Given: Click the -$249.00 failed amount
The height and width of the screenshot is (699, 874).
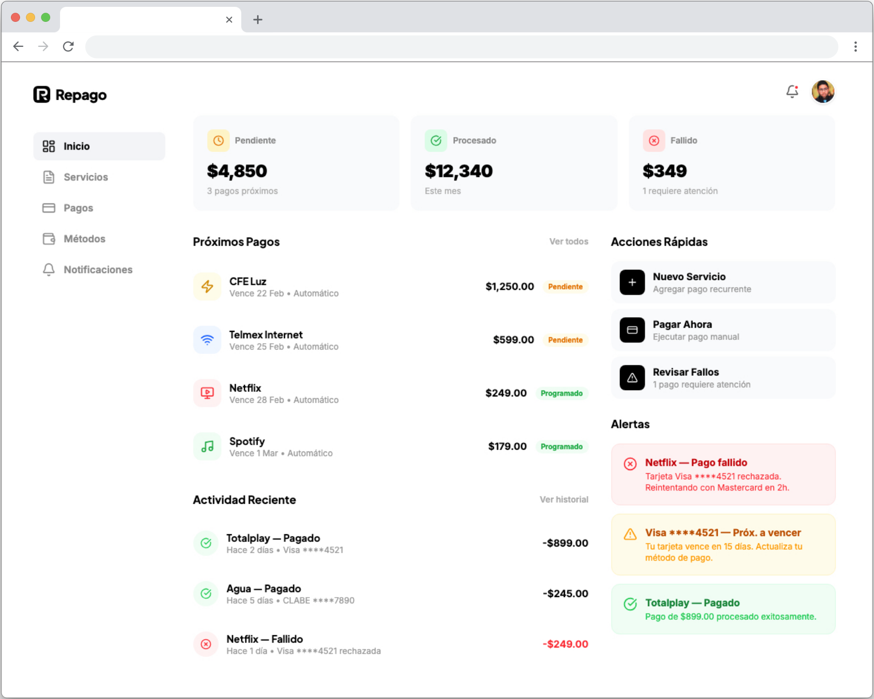Looking at the screenshot, I should (565, 644).
